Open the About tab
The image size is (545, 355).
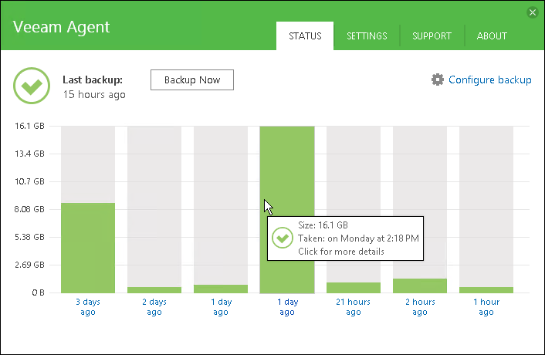point(492,35)
